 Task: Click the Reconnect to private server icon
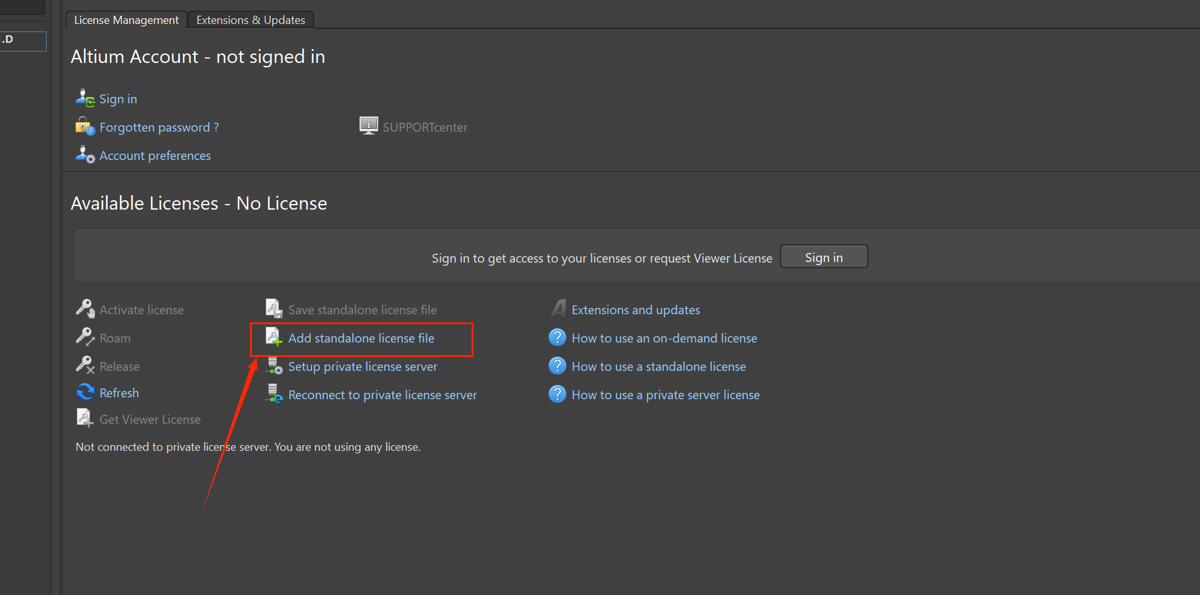click(x=275, y=394)
